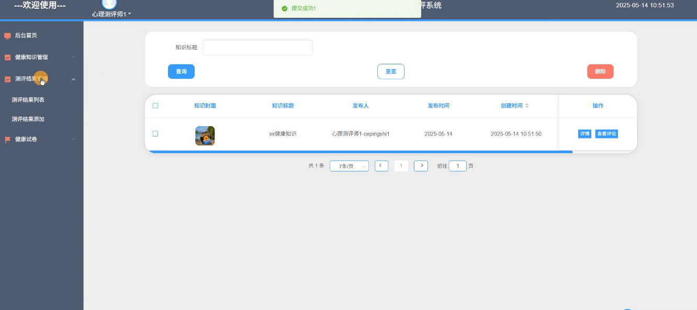Collapse 测评结果 menu chevron
The width and height of the screenshot is (697, 310).
click(x=73, y=79)
